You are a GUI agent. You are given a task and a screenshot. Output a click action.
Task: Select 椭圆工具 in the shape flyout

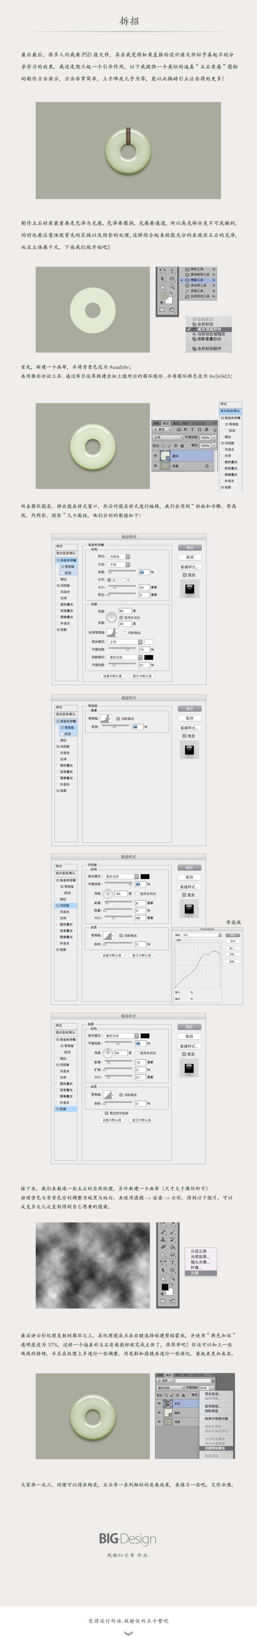click(198, 280)
